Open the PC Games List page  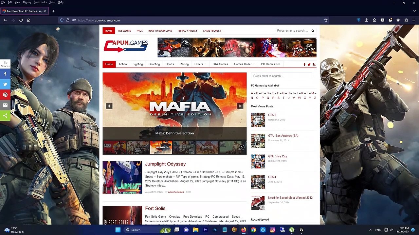click(x=271, y=64)
